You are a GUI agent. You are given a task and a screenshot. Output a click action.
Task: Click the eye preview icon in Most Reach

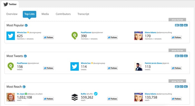(177, 86)
